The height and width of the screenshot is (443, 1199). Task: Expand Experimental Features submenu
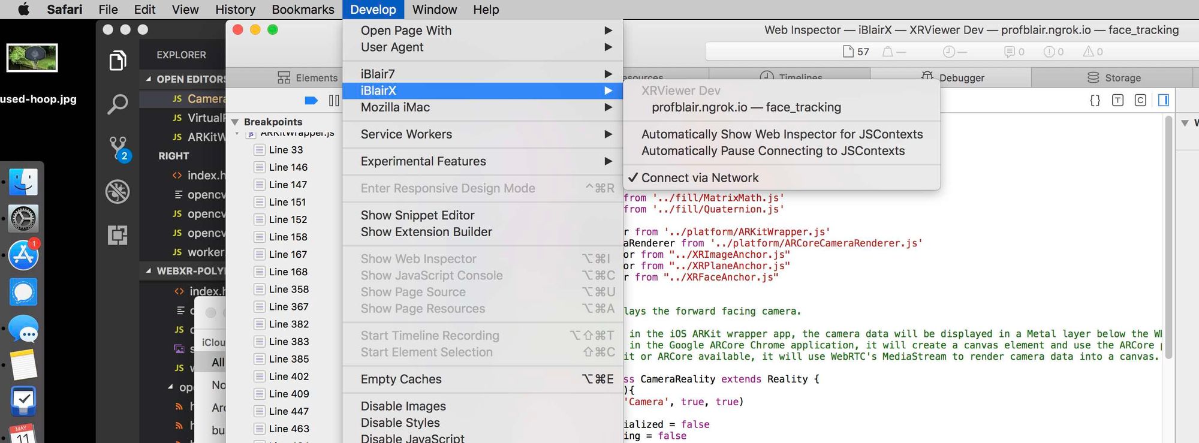click(483, 161)
